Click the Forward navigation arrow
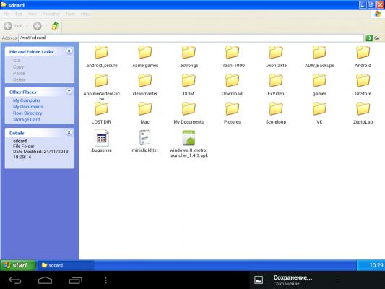This screenshot has width=385, height=289. (x=38, y=26)
